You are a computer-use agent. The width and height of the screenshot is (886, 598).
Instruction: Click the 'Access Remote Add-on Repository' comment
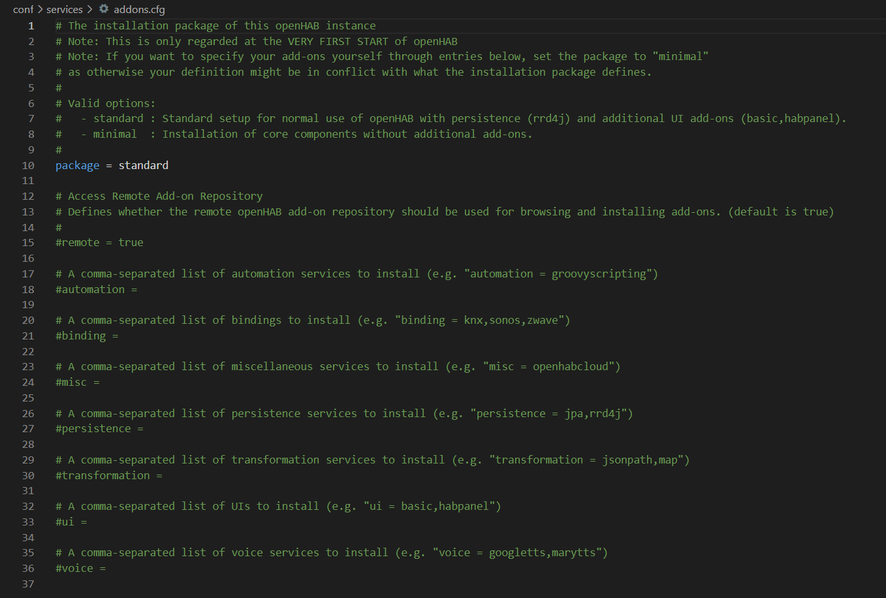tap(165, 196)
